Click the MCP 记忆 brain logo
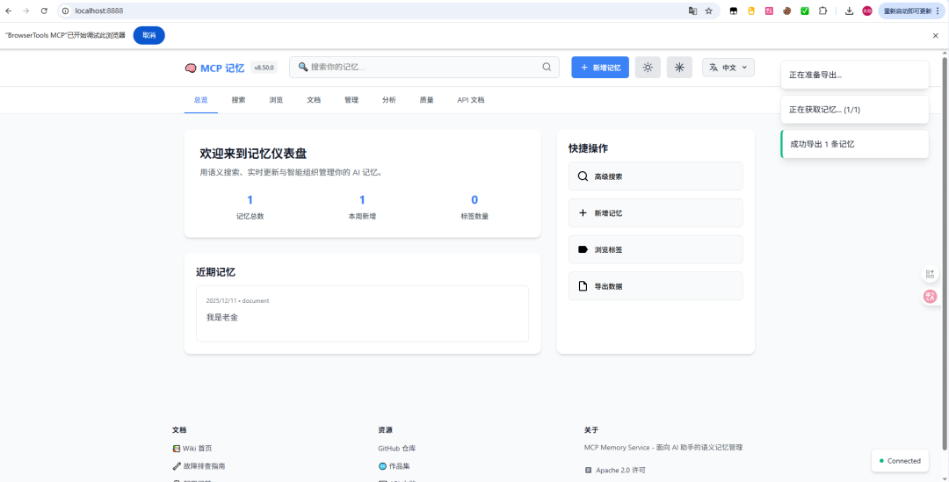This screenshot has height=482, width=949. tap(191, 68)
